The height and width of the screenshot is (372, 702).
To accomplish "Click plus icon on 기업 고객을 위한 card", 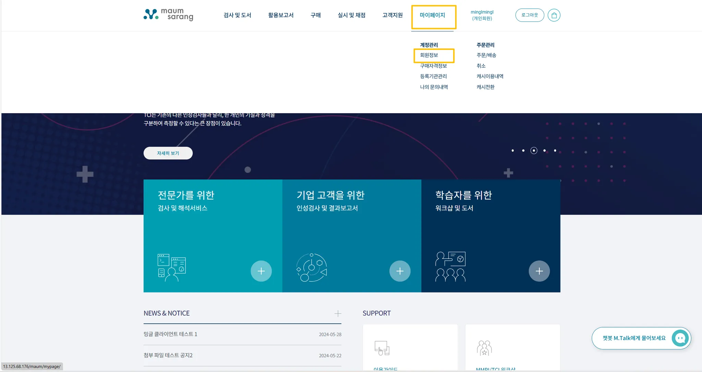I will (400, 271).
